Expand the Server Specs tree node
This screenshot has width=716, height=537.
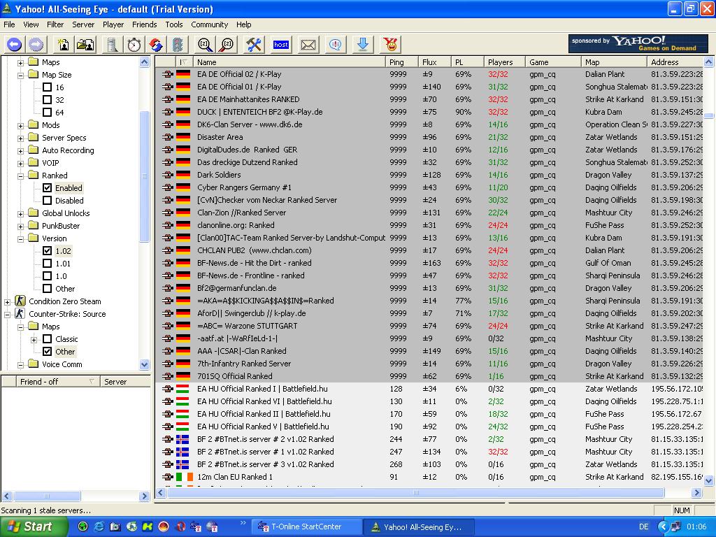20,138
